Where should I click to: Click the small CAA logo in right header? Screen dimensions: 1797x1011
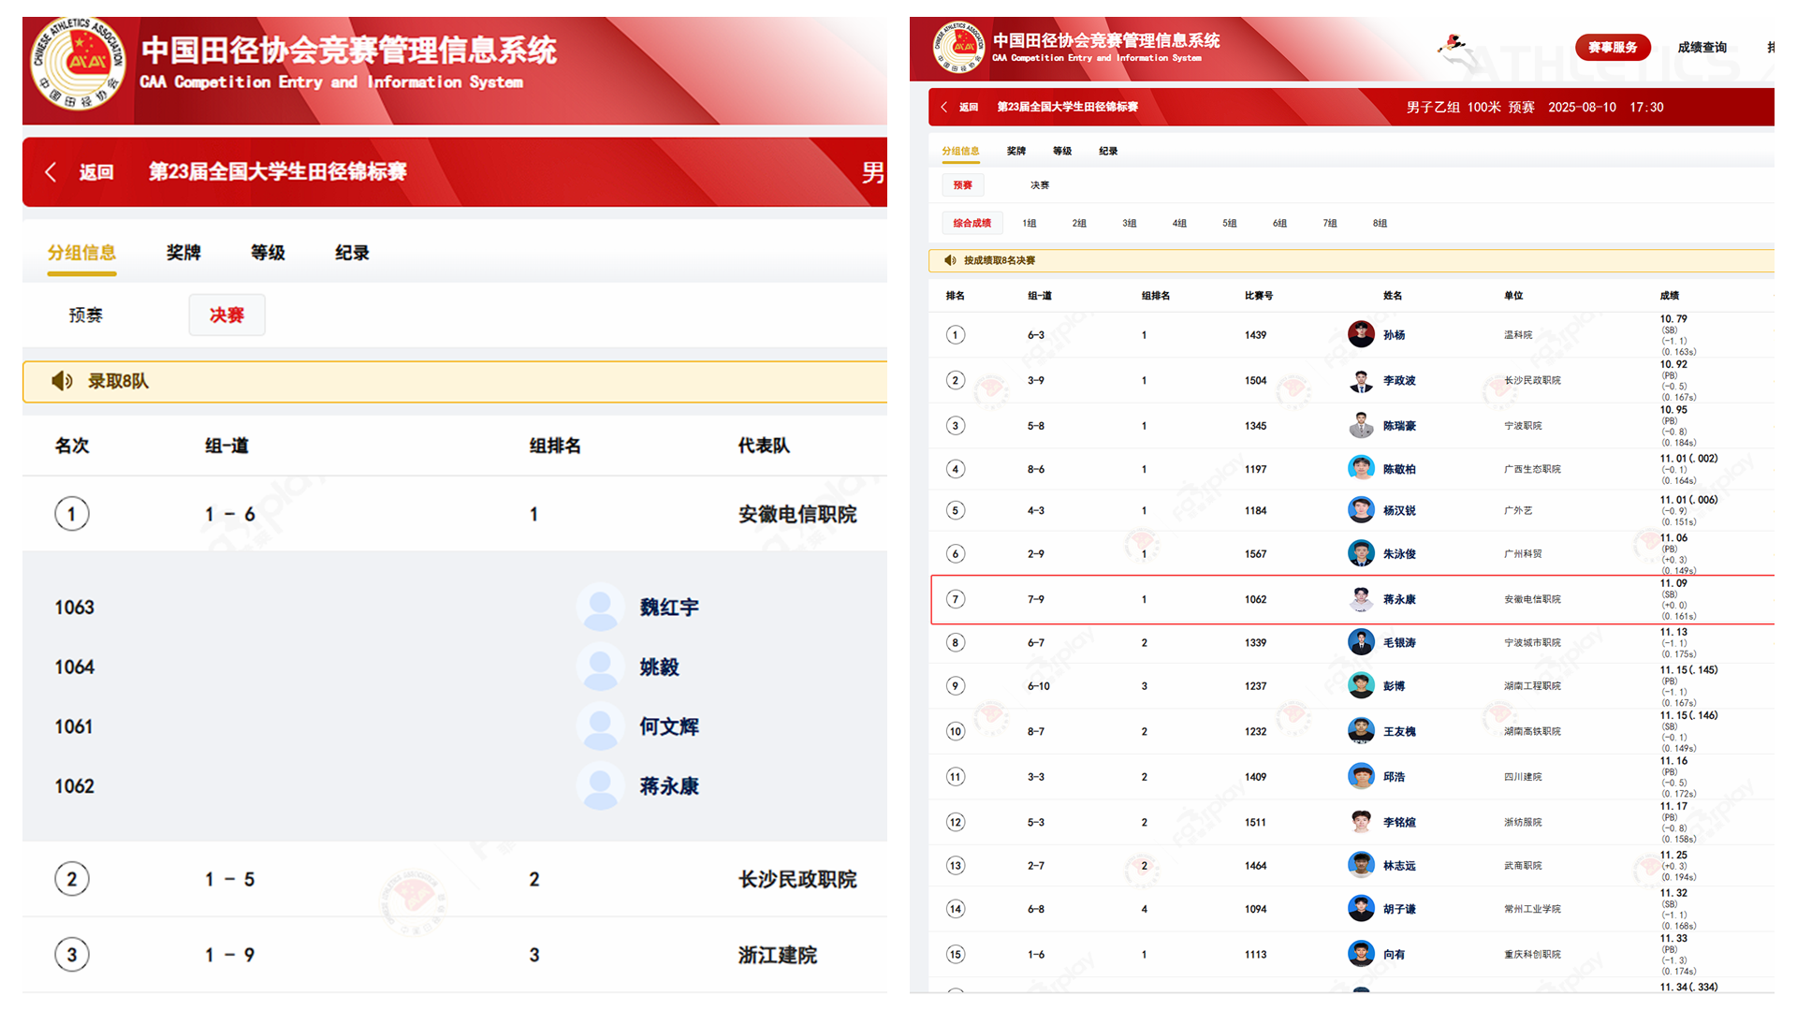pos(958,47)
